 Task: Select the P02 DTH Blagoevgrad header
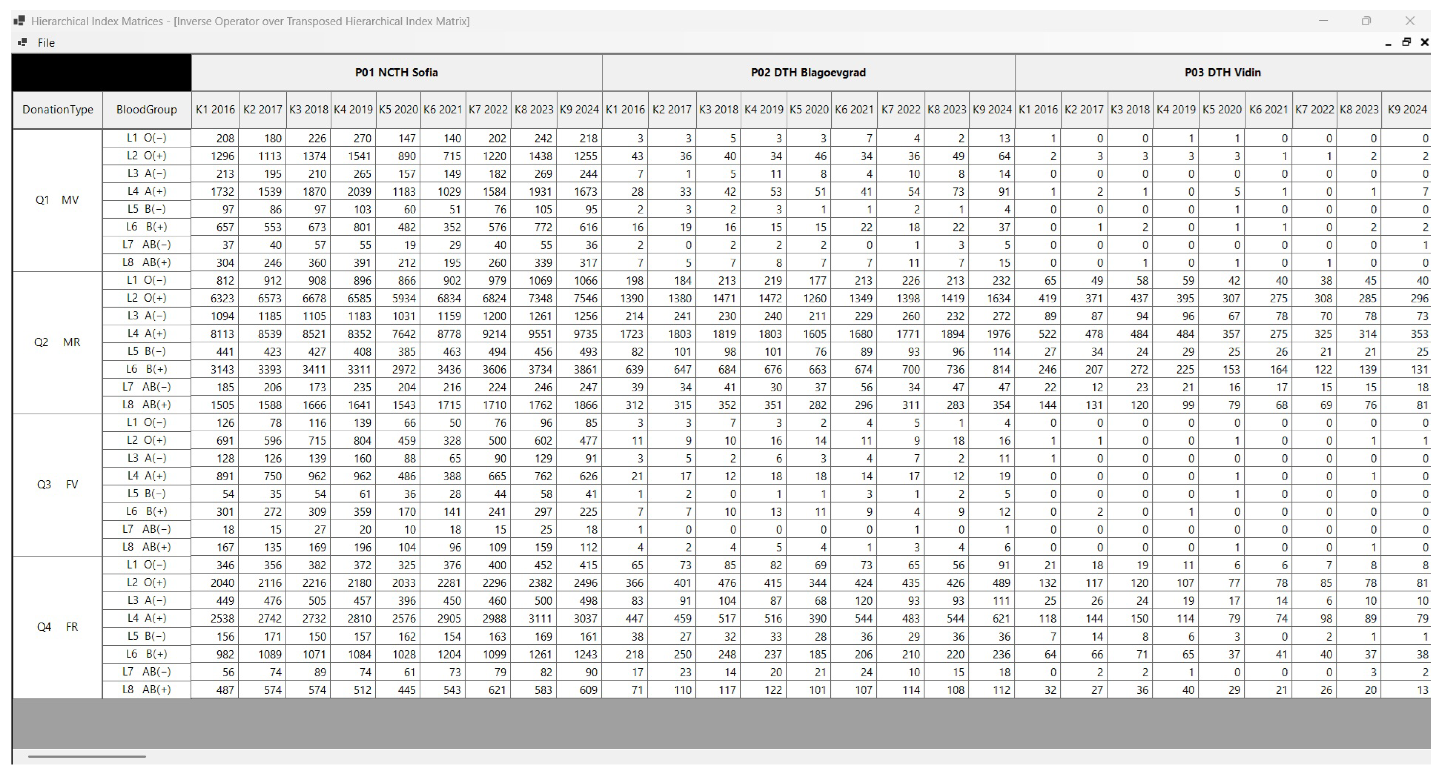pos(808,73)
